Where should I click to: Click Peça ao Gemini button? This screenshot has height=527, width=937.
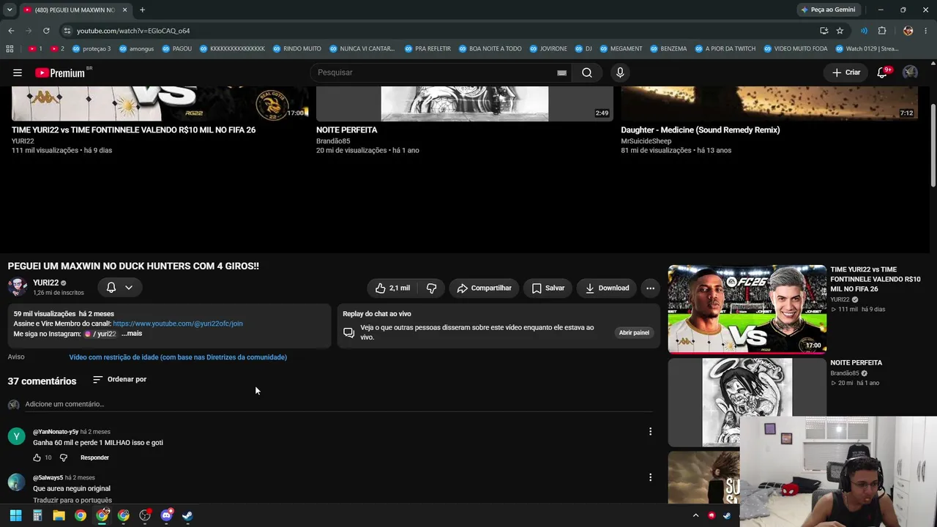[x=828, y=10]
